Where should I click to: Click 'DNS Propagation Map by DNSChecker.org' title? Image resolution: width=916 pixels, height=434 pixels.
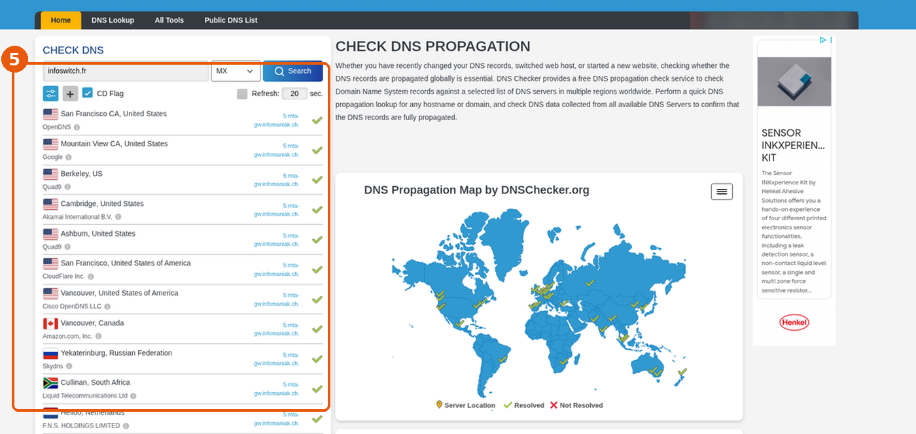click(477, 190)
